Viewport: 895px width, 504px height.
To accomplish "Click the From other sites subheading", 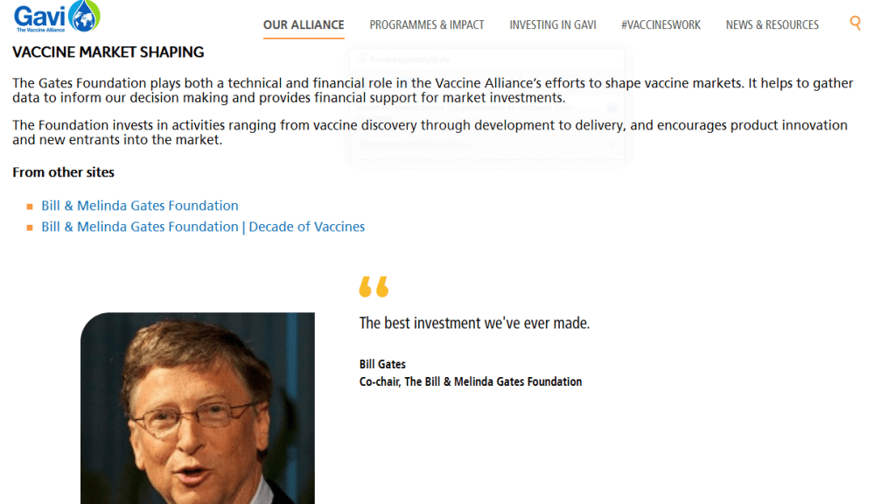I will pyautogui.click(x=63, y=172).
